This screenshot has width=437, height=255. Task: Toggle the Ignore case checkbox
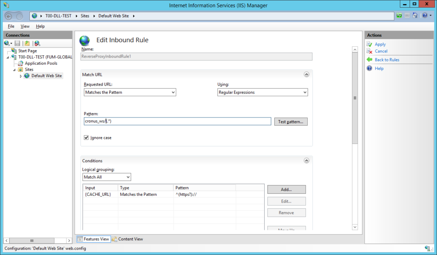tap(86, 138)
